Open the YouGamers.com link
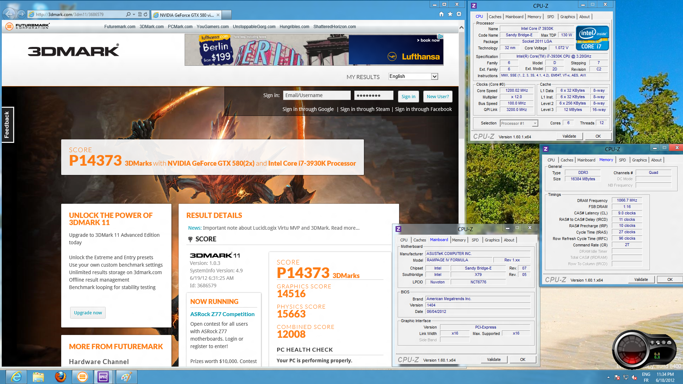The height and width of the screenshot is (384, 683). [213, 27]
